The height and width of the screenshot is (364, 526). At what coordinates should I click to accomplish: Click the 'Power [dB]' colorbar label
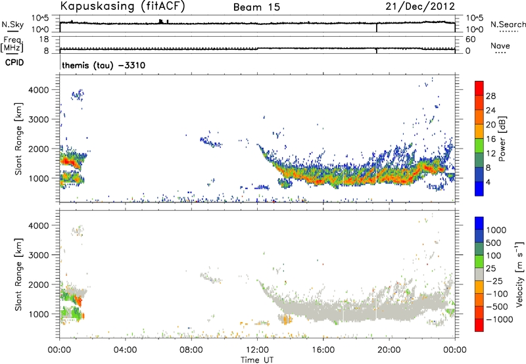click(x=502, y=139)
